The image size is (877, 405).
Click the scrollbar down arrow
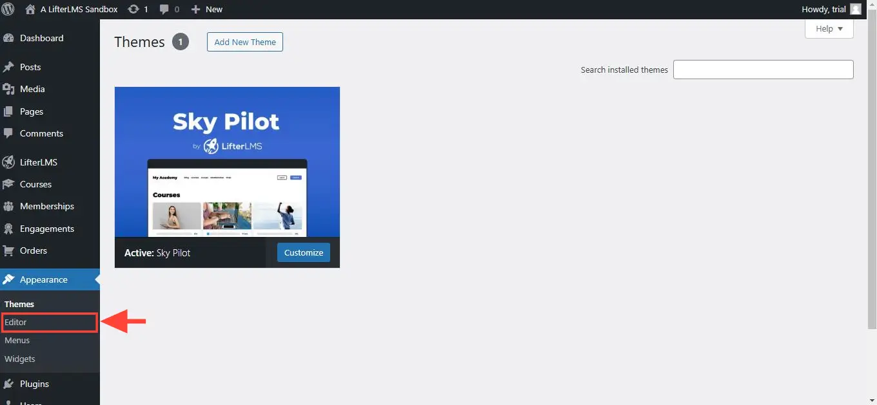[x=872, y=400]
